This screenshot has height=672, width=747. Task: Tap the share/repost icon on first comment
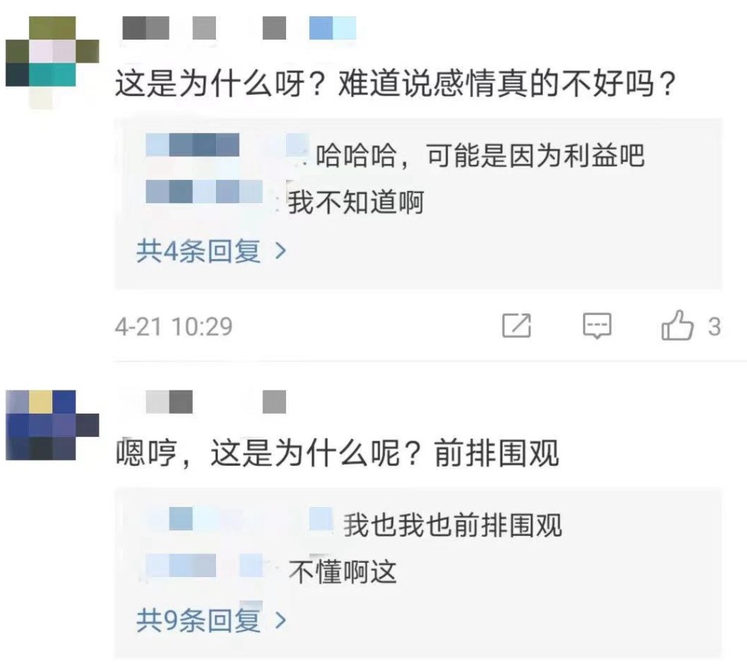click(x=517, y=326)
